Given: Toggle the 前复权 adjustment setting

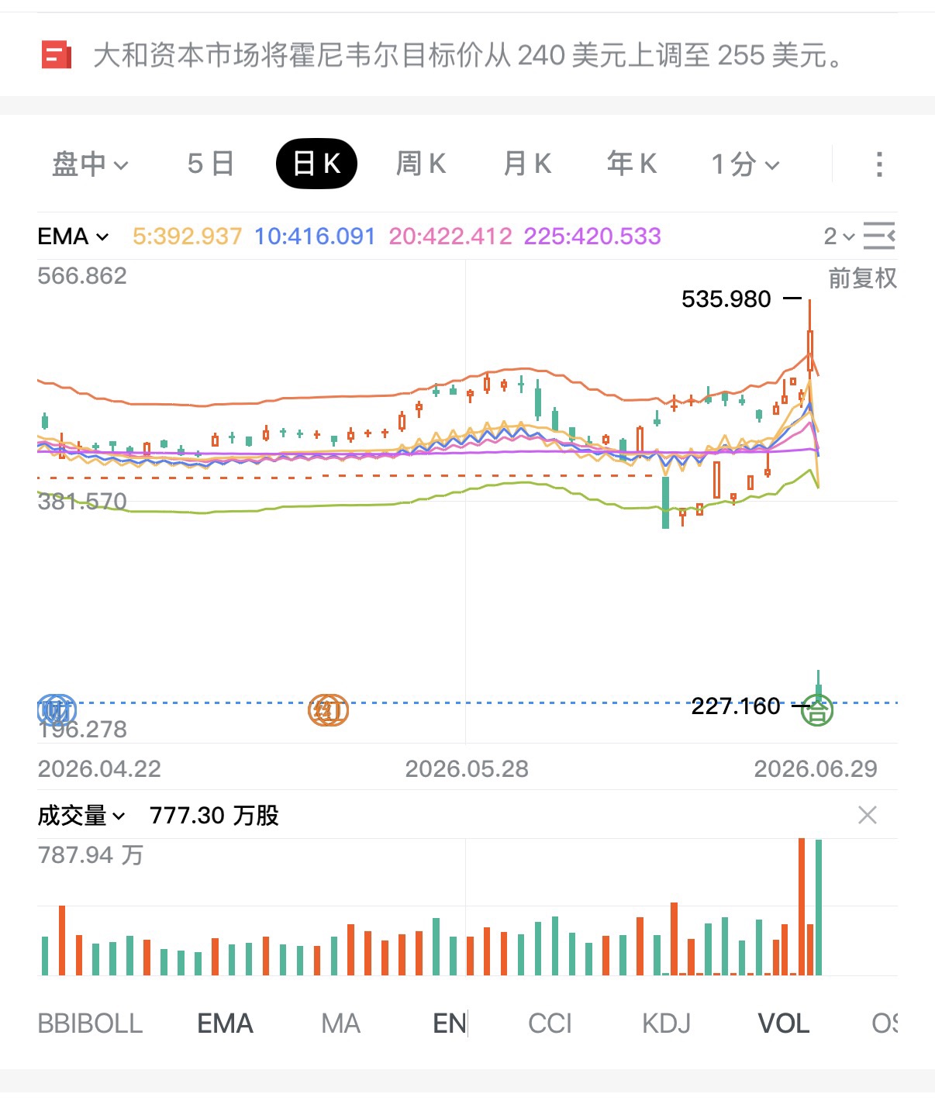Looking at the screenshot, I should click(862, 278).
